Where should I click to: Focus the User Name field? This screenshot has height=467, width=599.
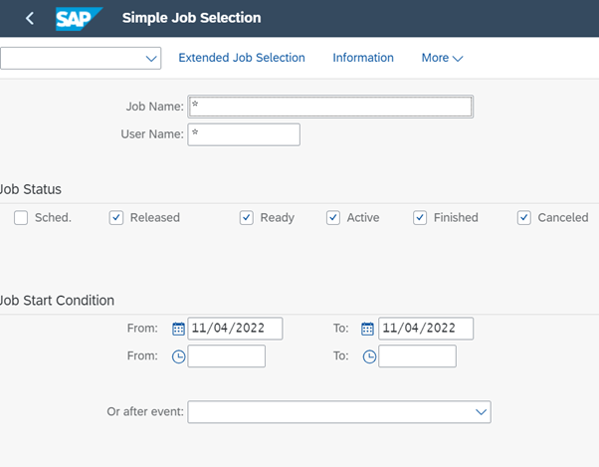point(244,134)
